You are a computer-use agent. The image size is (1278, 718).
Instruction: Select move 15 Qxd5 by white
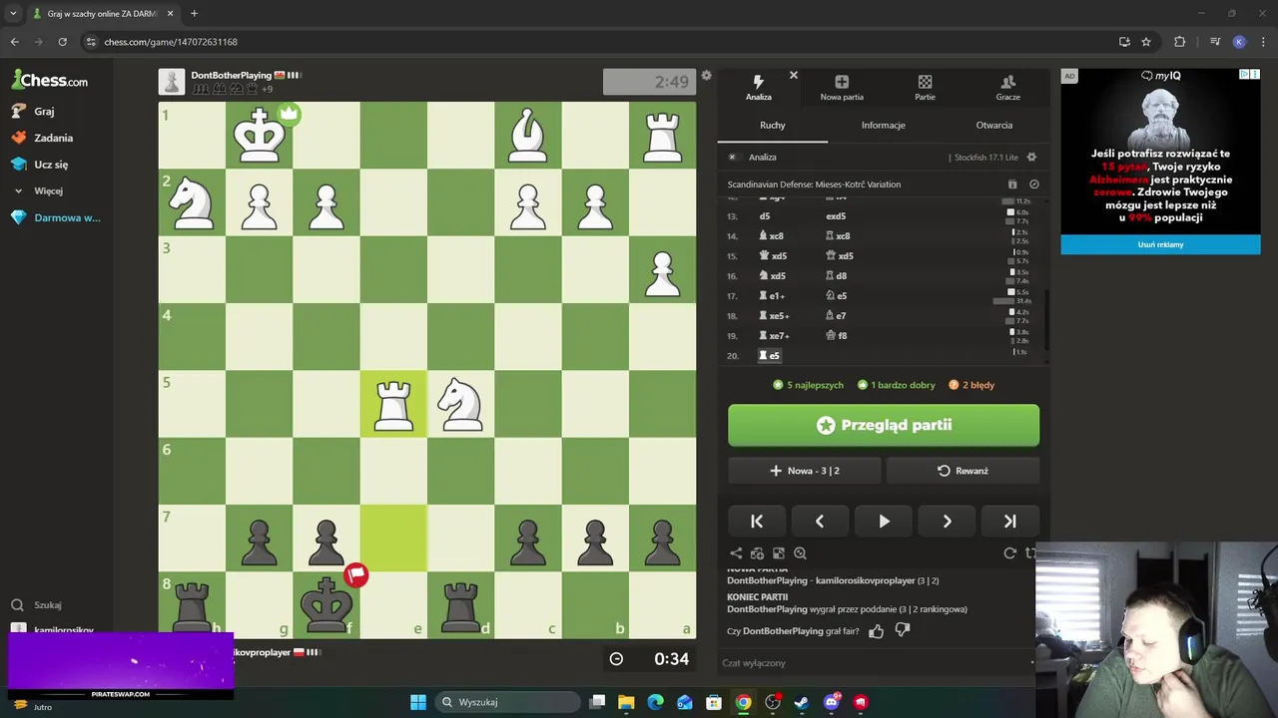point(774,255)
